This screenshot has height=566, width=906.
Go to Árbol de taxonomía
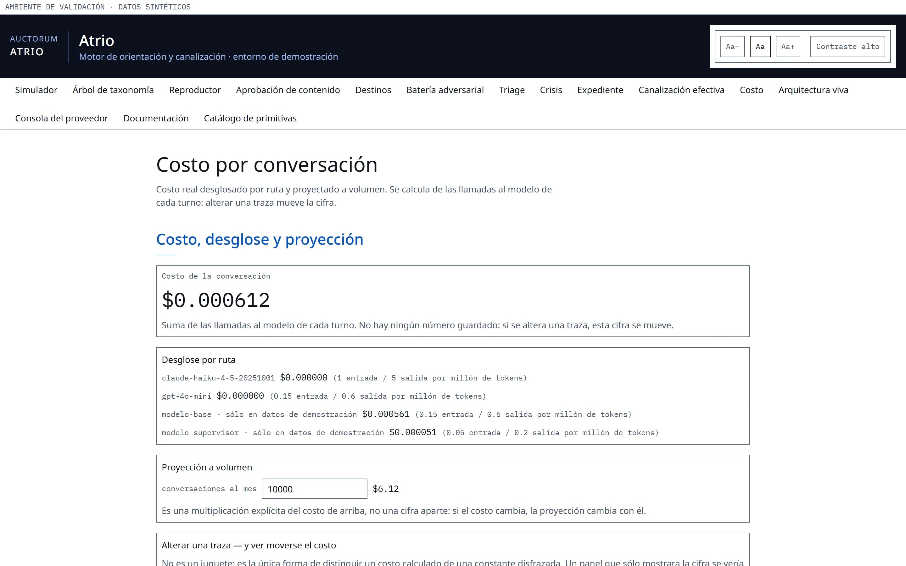(113, 90)
